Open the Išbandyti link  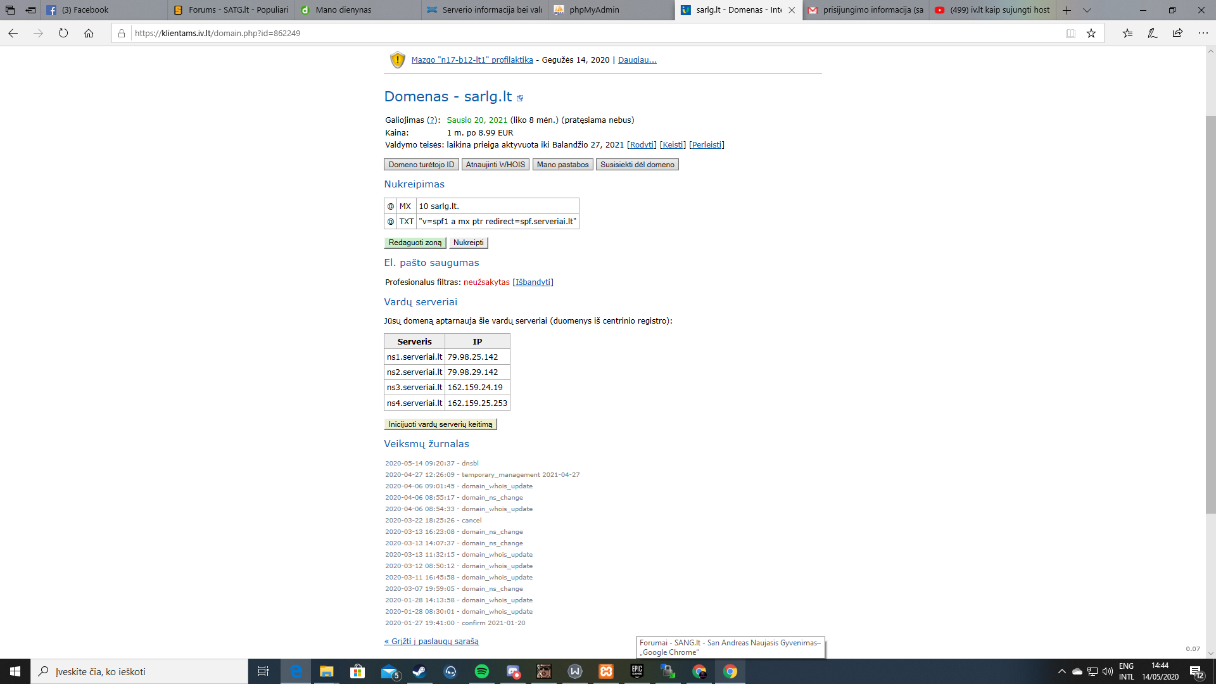tap(533, 282)
